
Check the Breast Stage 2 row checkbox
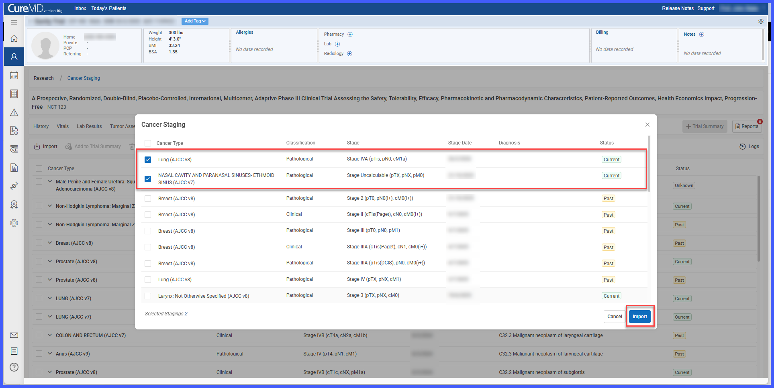pyautogui.click(x=148, y=199)
